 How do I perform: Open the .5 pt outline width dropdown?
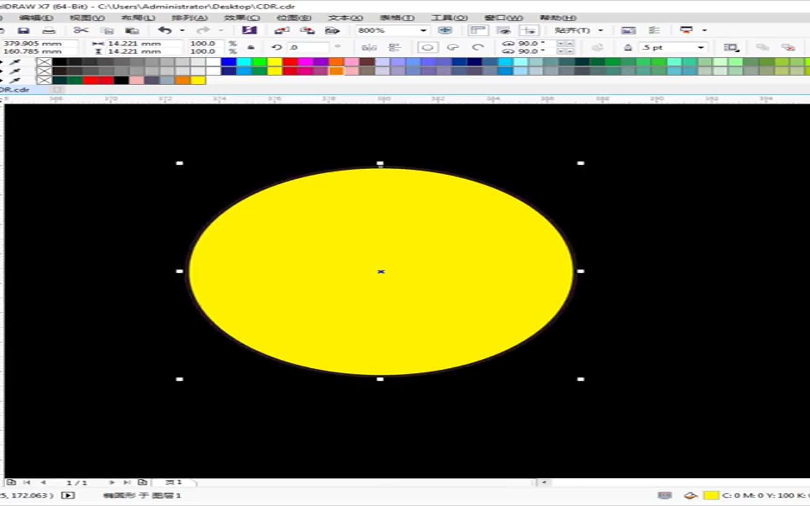coord(700,47)
